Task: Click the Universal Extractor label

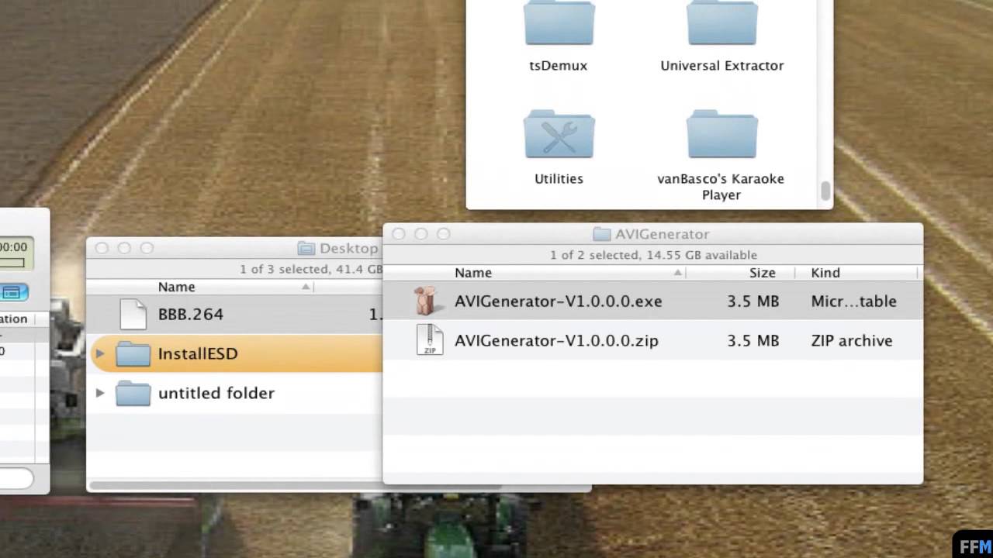Action: pyautogui.click(x=721, y=66)
